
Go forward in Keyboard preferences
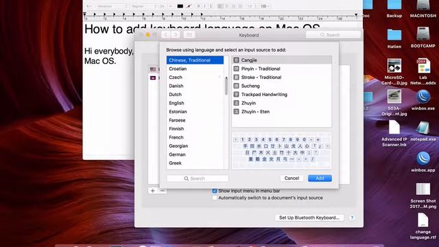click(176, 35)
